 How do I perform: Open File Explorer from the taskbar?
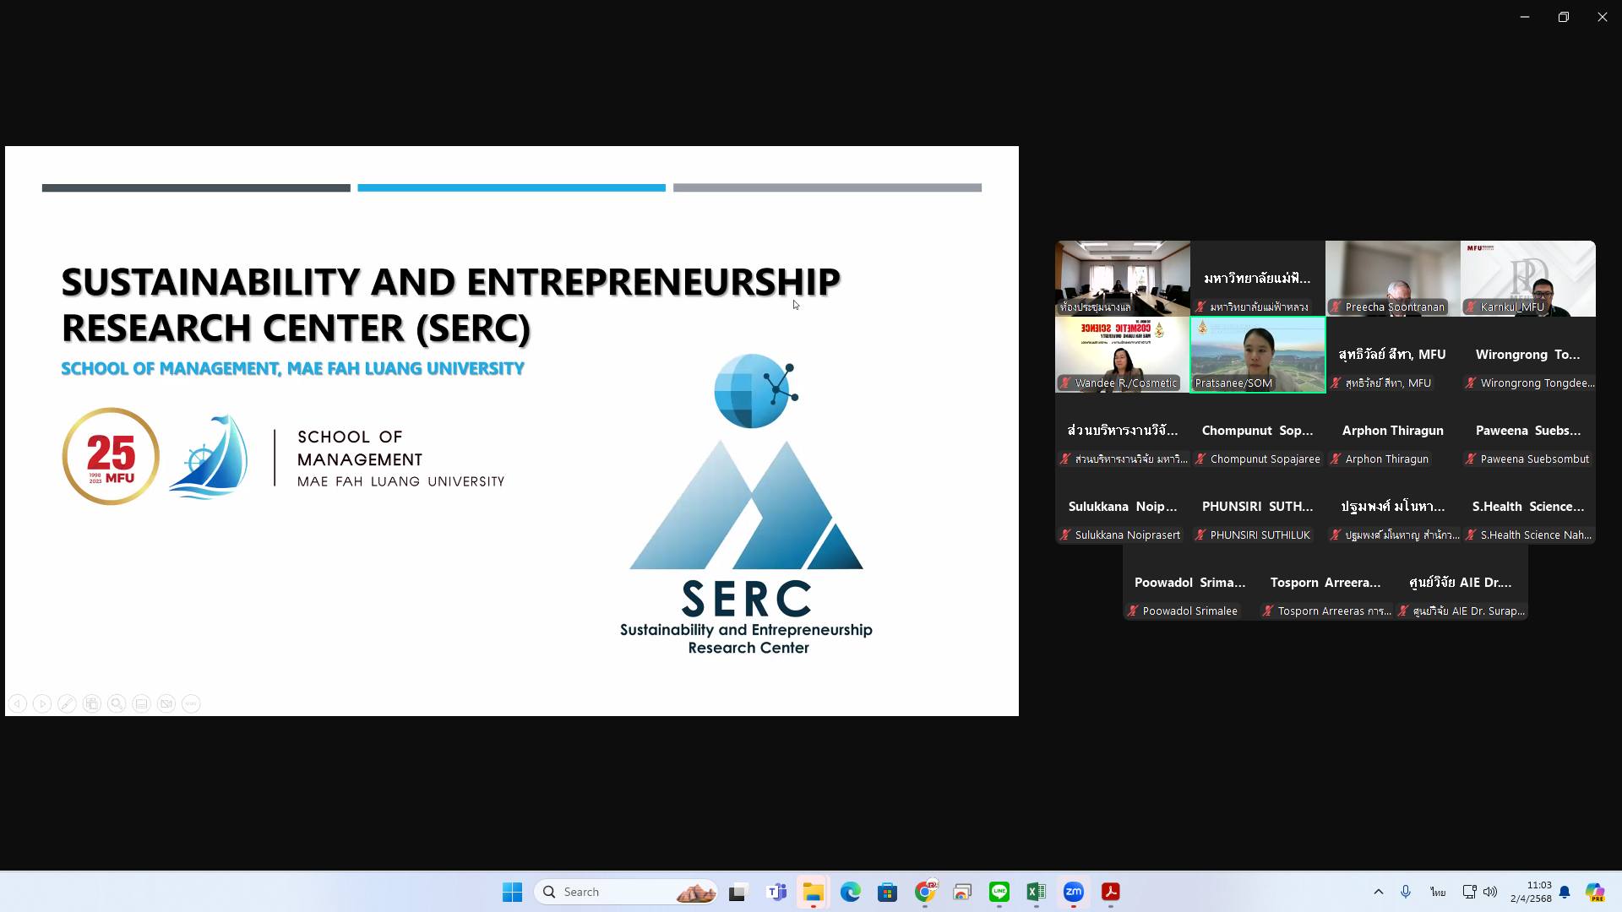813,892
